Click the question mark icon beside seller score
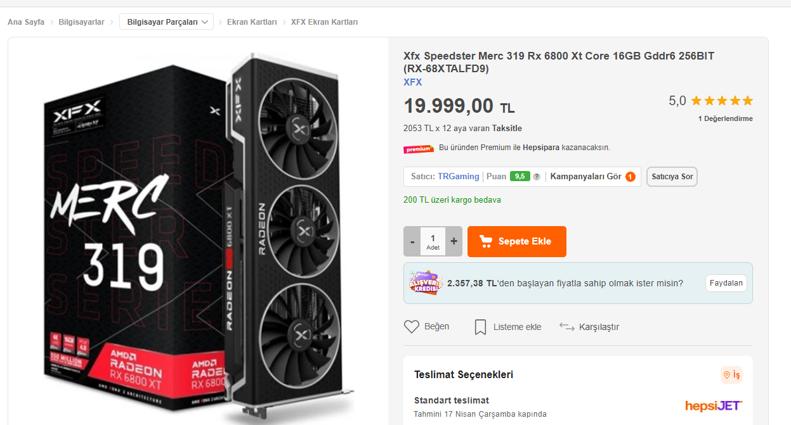The width and height of the screenshot is (791, 425). click(x=537, y=177)
